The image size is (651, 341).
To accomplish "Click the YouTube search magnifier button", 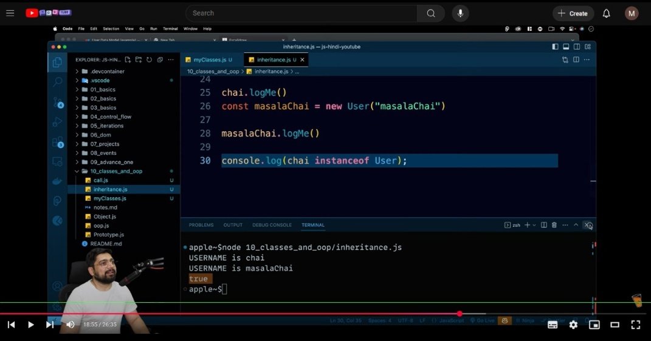I will click(431, 13).
